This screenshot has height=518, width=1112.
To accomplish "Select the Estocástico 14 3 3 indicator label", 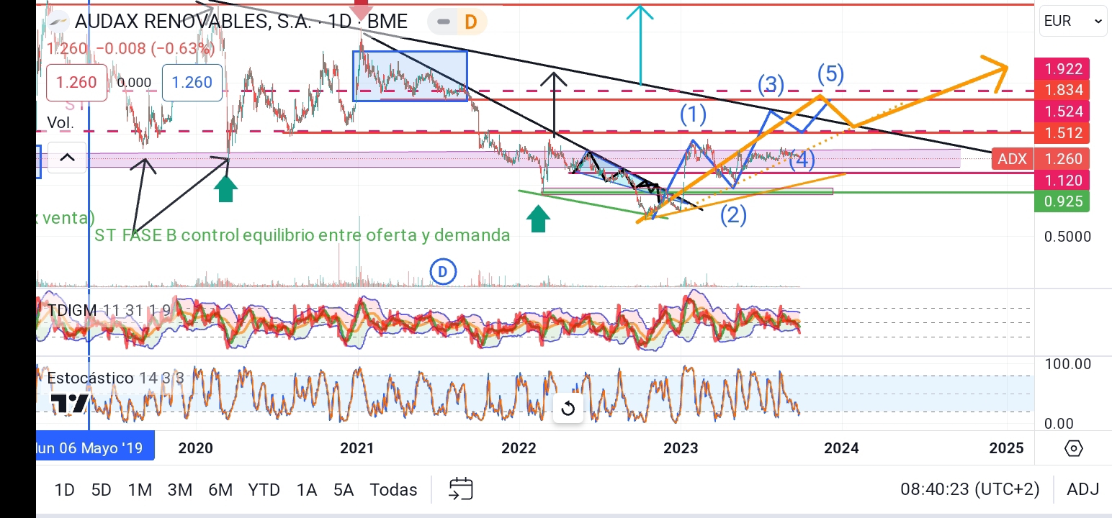I will pyautogui.click(x=115, y=378).
